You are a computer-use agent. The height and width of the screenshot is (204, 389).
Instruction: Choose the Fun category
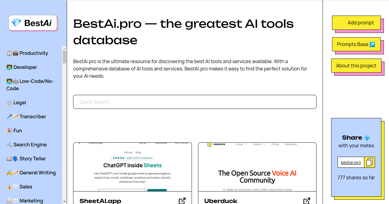[14, 131]
